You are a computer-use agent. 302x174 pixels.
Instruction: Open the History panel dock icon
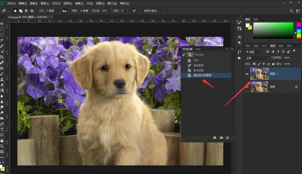click(x=239, y=52)
